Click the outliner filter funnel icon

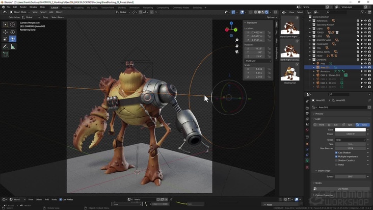click(x=362, y=12)
